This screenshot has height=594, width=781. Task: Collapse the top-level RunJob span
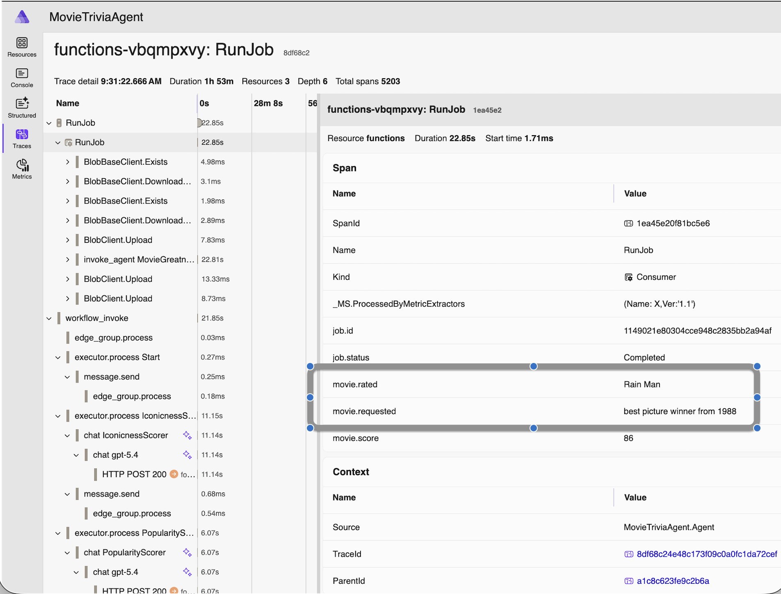coord(49,123)
